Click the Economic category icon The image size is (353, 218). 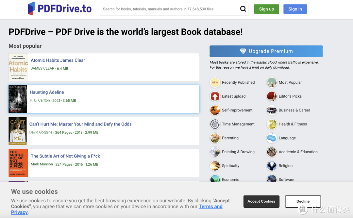[x=215, y=178]
